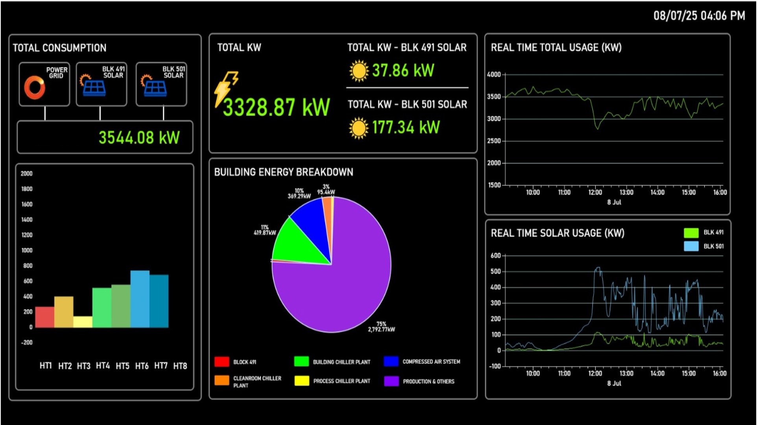Viewport: 757px width, 425px height.
Task: Click the date and time display
Action: point(699,16)
